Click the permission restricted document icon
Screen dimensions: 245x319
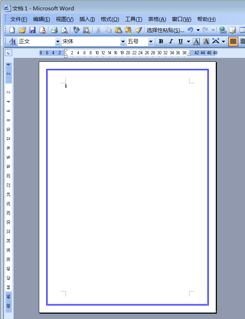click(42, 30)
